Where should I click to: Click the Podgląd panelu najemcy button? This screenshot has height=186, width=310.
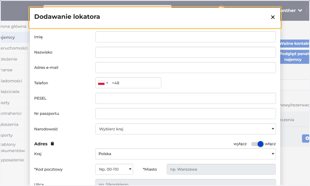[x=295, y=57]
